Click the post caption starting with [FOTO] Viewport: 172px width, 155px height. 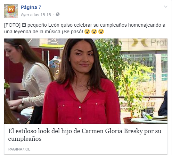pyautogui.click(x=85, y=28)
